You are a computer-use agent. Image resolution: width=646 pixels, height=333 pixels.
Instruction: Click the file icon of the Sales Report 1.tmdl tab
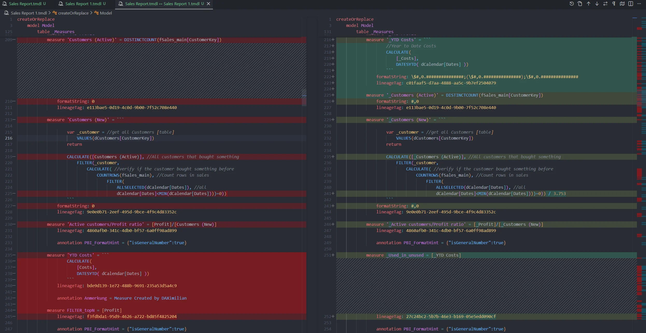[x=61, y=4]
